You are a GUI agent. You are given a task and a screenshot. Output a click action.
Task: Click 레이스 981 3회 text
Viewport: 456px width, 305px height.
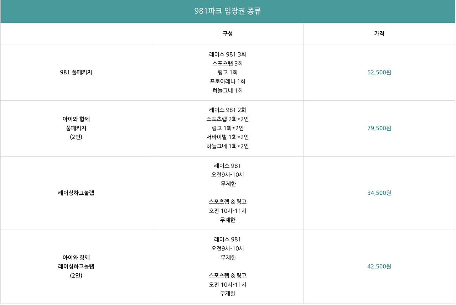pos(228,54)
